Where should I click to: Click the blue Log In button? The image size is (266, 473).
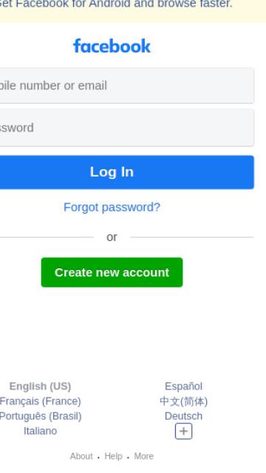[127, 172]
